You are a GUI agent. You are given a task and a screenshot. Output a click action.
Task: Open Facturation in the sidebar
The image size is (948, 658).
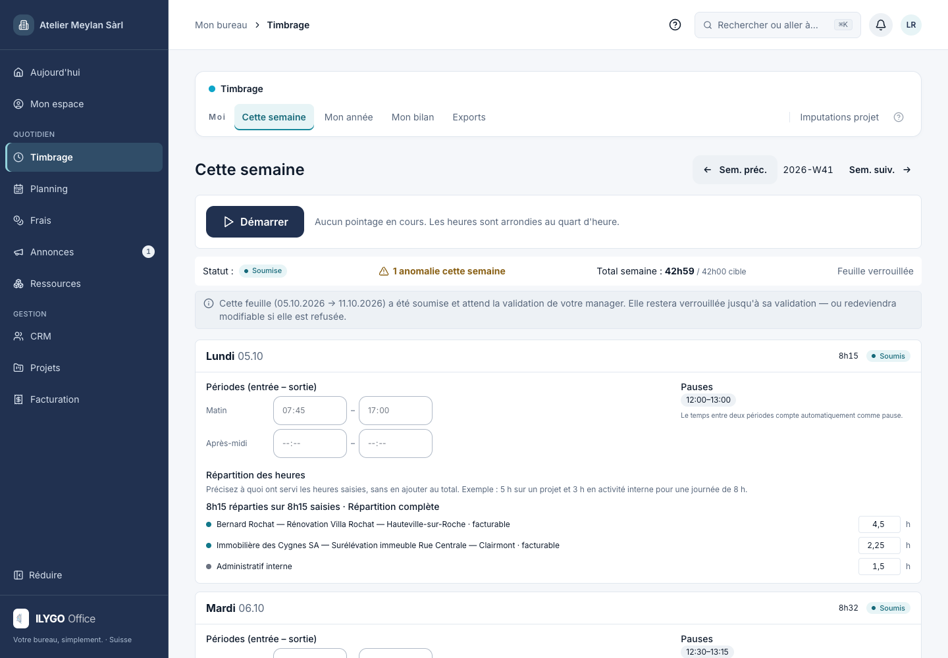(84, 399)
